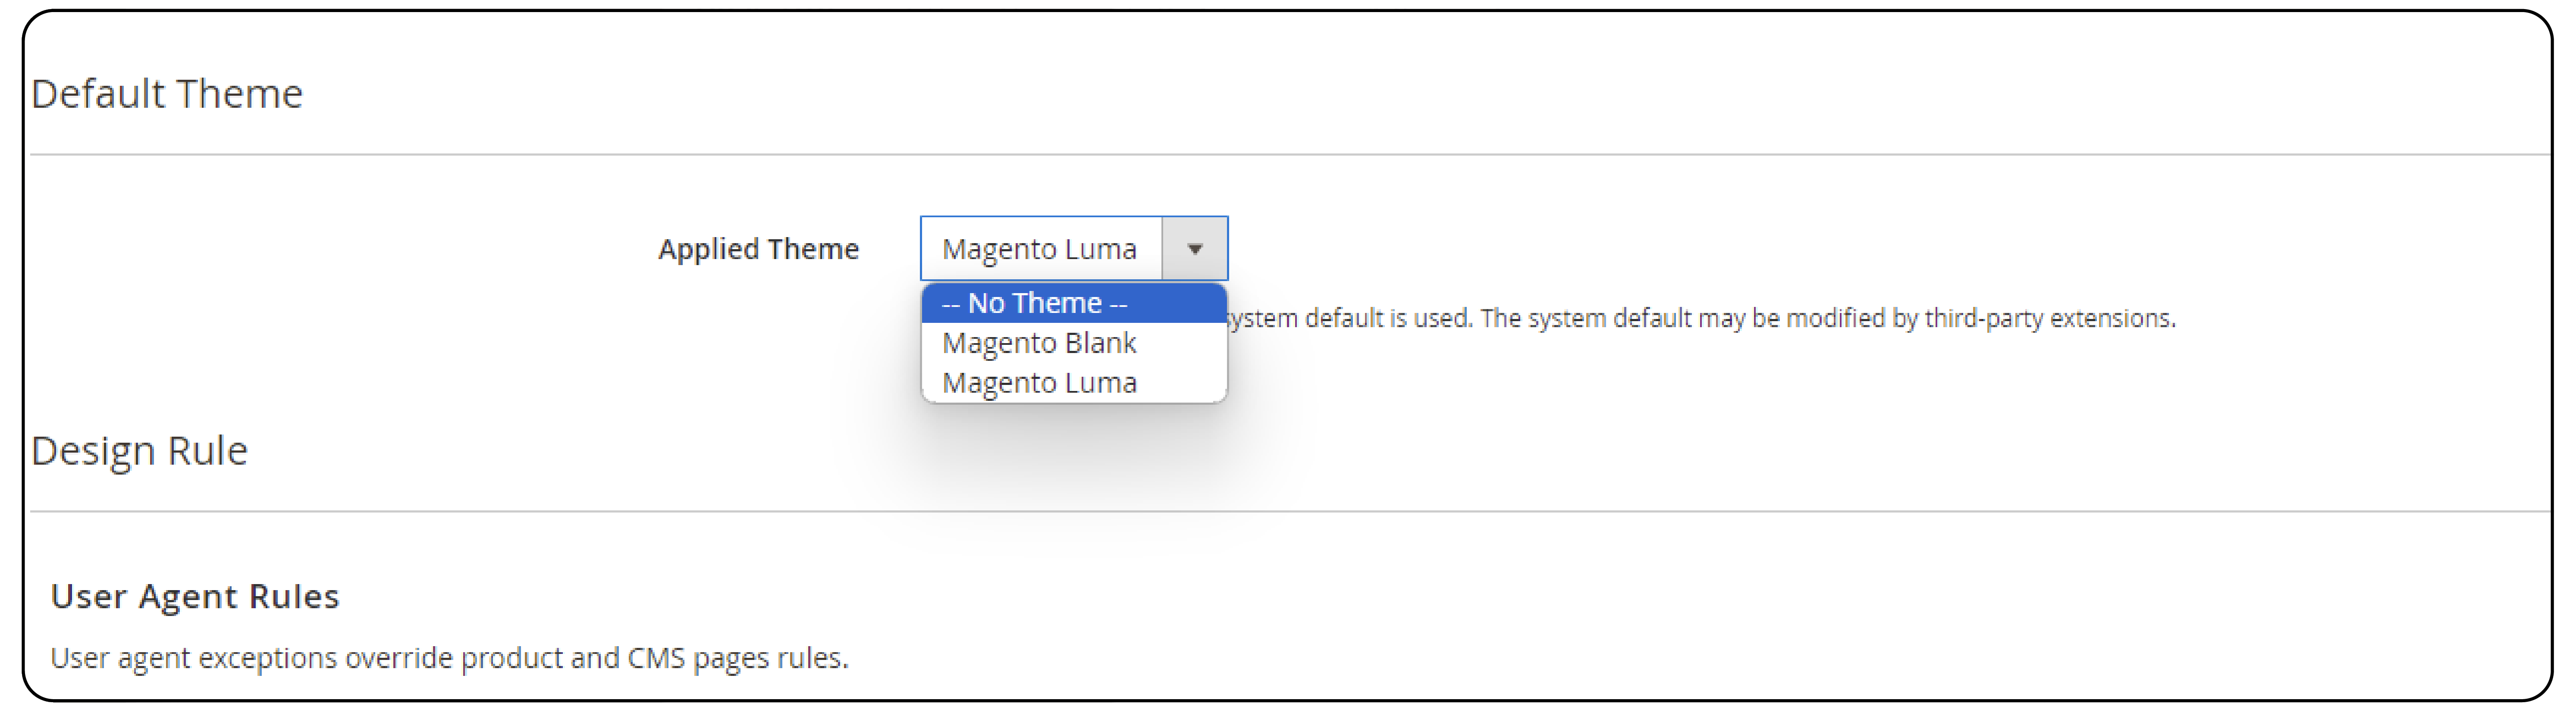The width and height of the screenshot is (2576, 719).
Task: Click the "User Agent Rules" heading
Action: tap(195, 596)
